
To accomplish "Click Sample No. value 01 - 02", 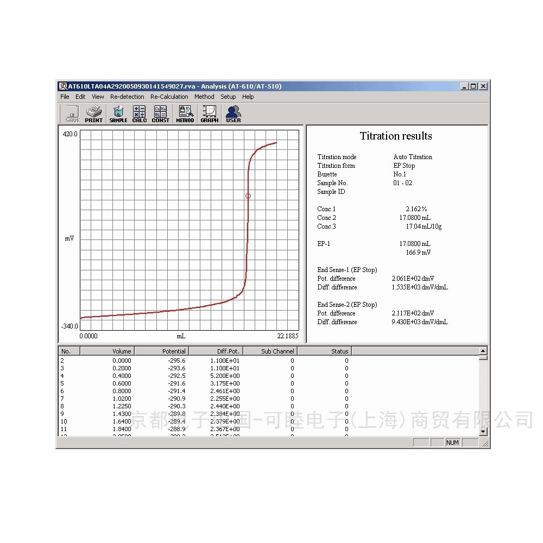I will (x=402, y=183).
